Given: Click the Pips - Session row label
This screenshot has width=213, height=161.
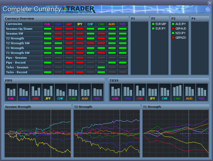Looking at the screenshot, I should [16, 58].
